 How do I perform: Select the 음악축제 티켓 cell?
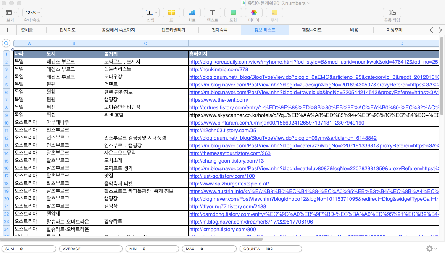[145, 184]
